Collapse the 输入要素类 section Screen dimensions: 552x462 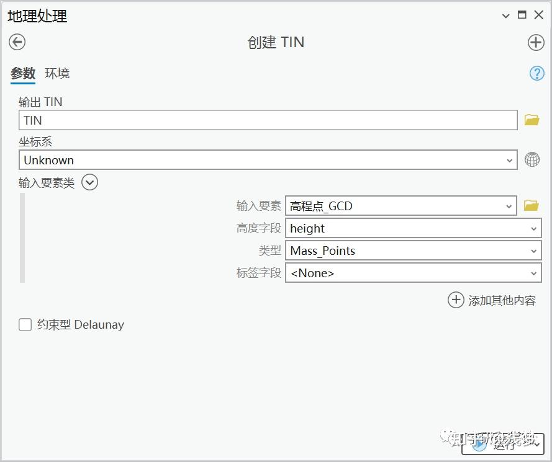point(89,182)
